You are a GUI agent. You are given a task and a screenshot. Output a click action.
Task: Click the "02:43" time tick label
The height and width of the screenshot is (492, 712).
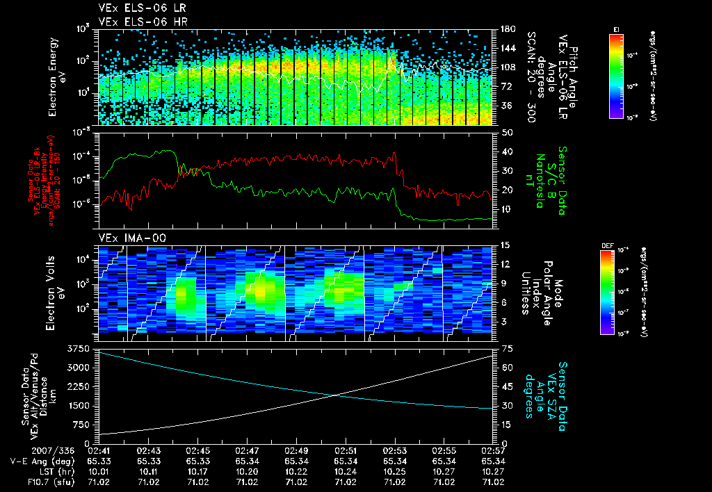[148, 451]
